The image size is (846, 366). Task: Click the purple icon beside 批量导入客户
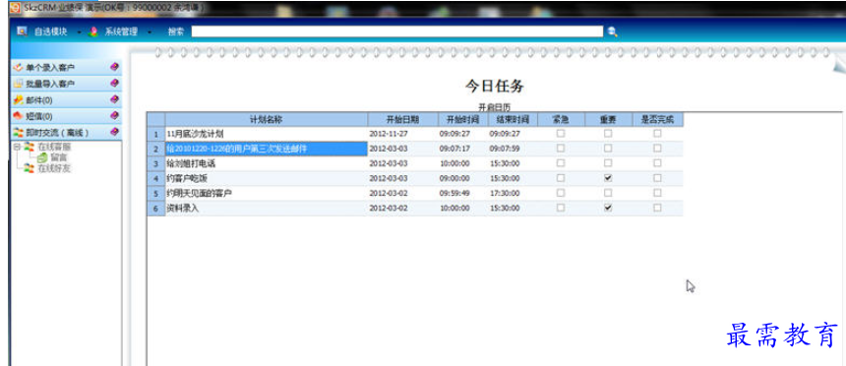(x=114, y=84)
